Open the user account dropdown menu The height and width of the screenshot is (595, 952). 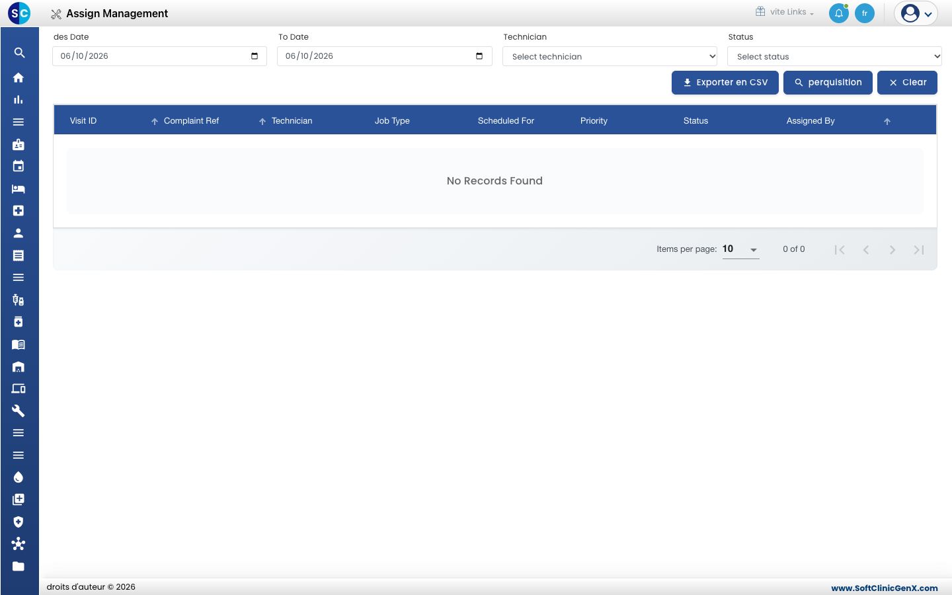click(x=916, y=13)
